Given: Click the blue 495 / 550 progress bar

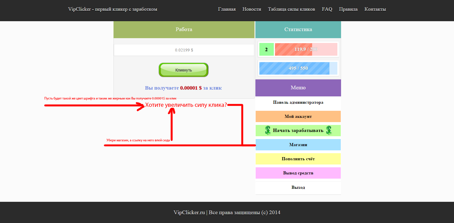Looking at the screenshot, I should [x=298, y=68].
